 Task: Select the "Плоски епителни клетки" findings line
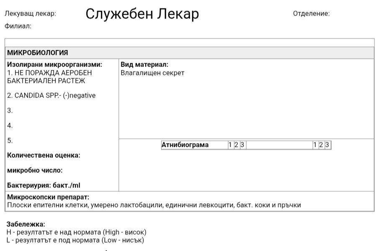click(154, 205)
